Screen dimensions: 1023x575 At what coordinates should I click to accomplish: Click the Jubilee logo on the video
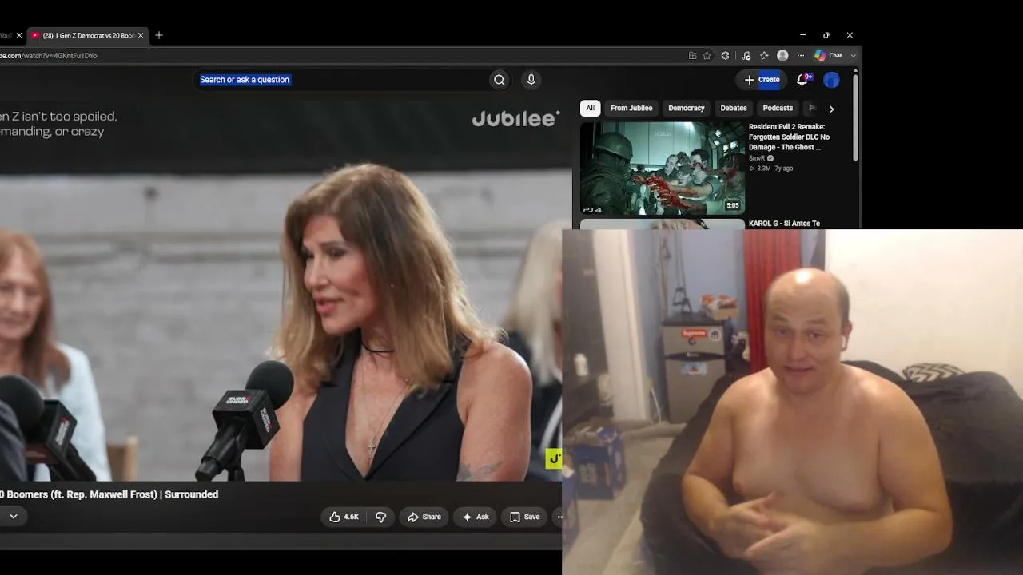point(515,119)
